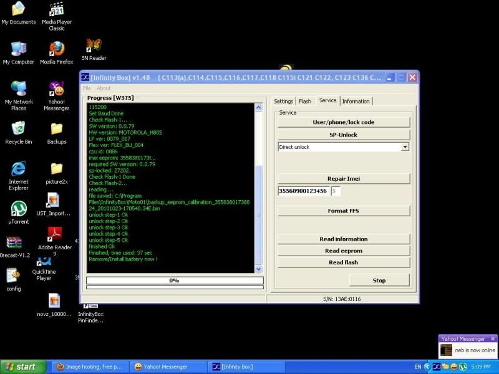Switch to the Information tab
This screenshot has height=374, width=499.
point(356,101)
